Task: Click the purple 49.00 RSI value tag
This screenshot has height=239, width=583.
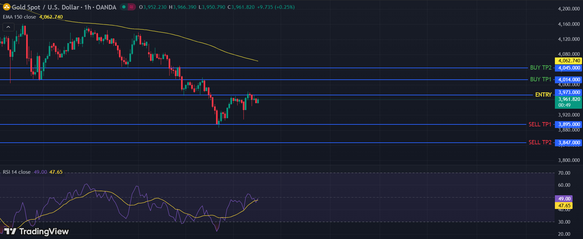Action: (x=564, y=199)
